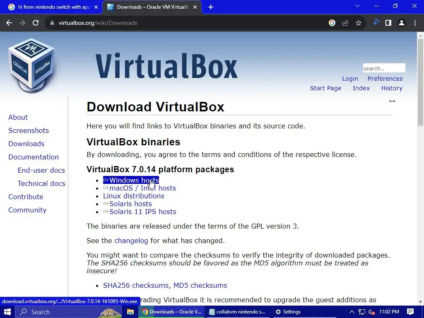424x318 pixels.
Task: Open Chrome's three-dot menu
Action: [x=415, y=23]
